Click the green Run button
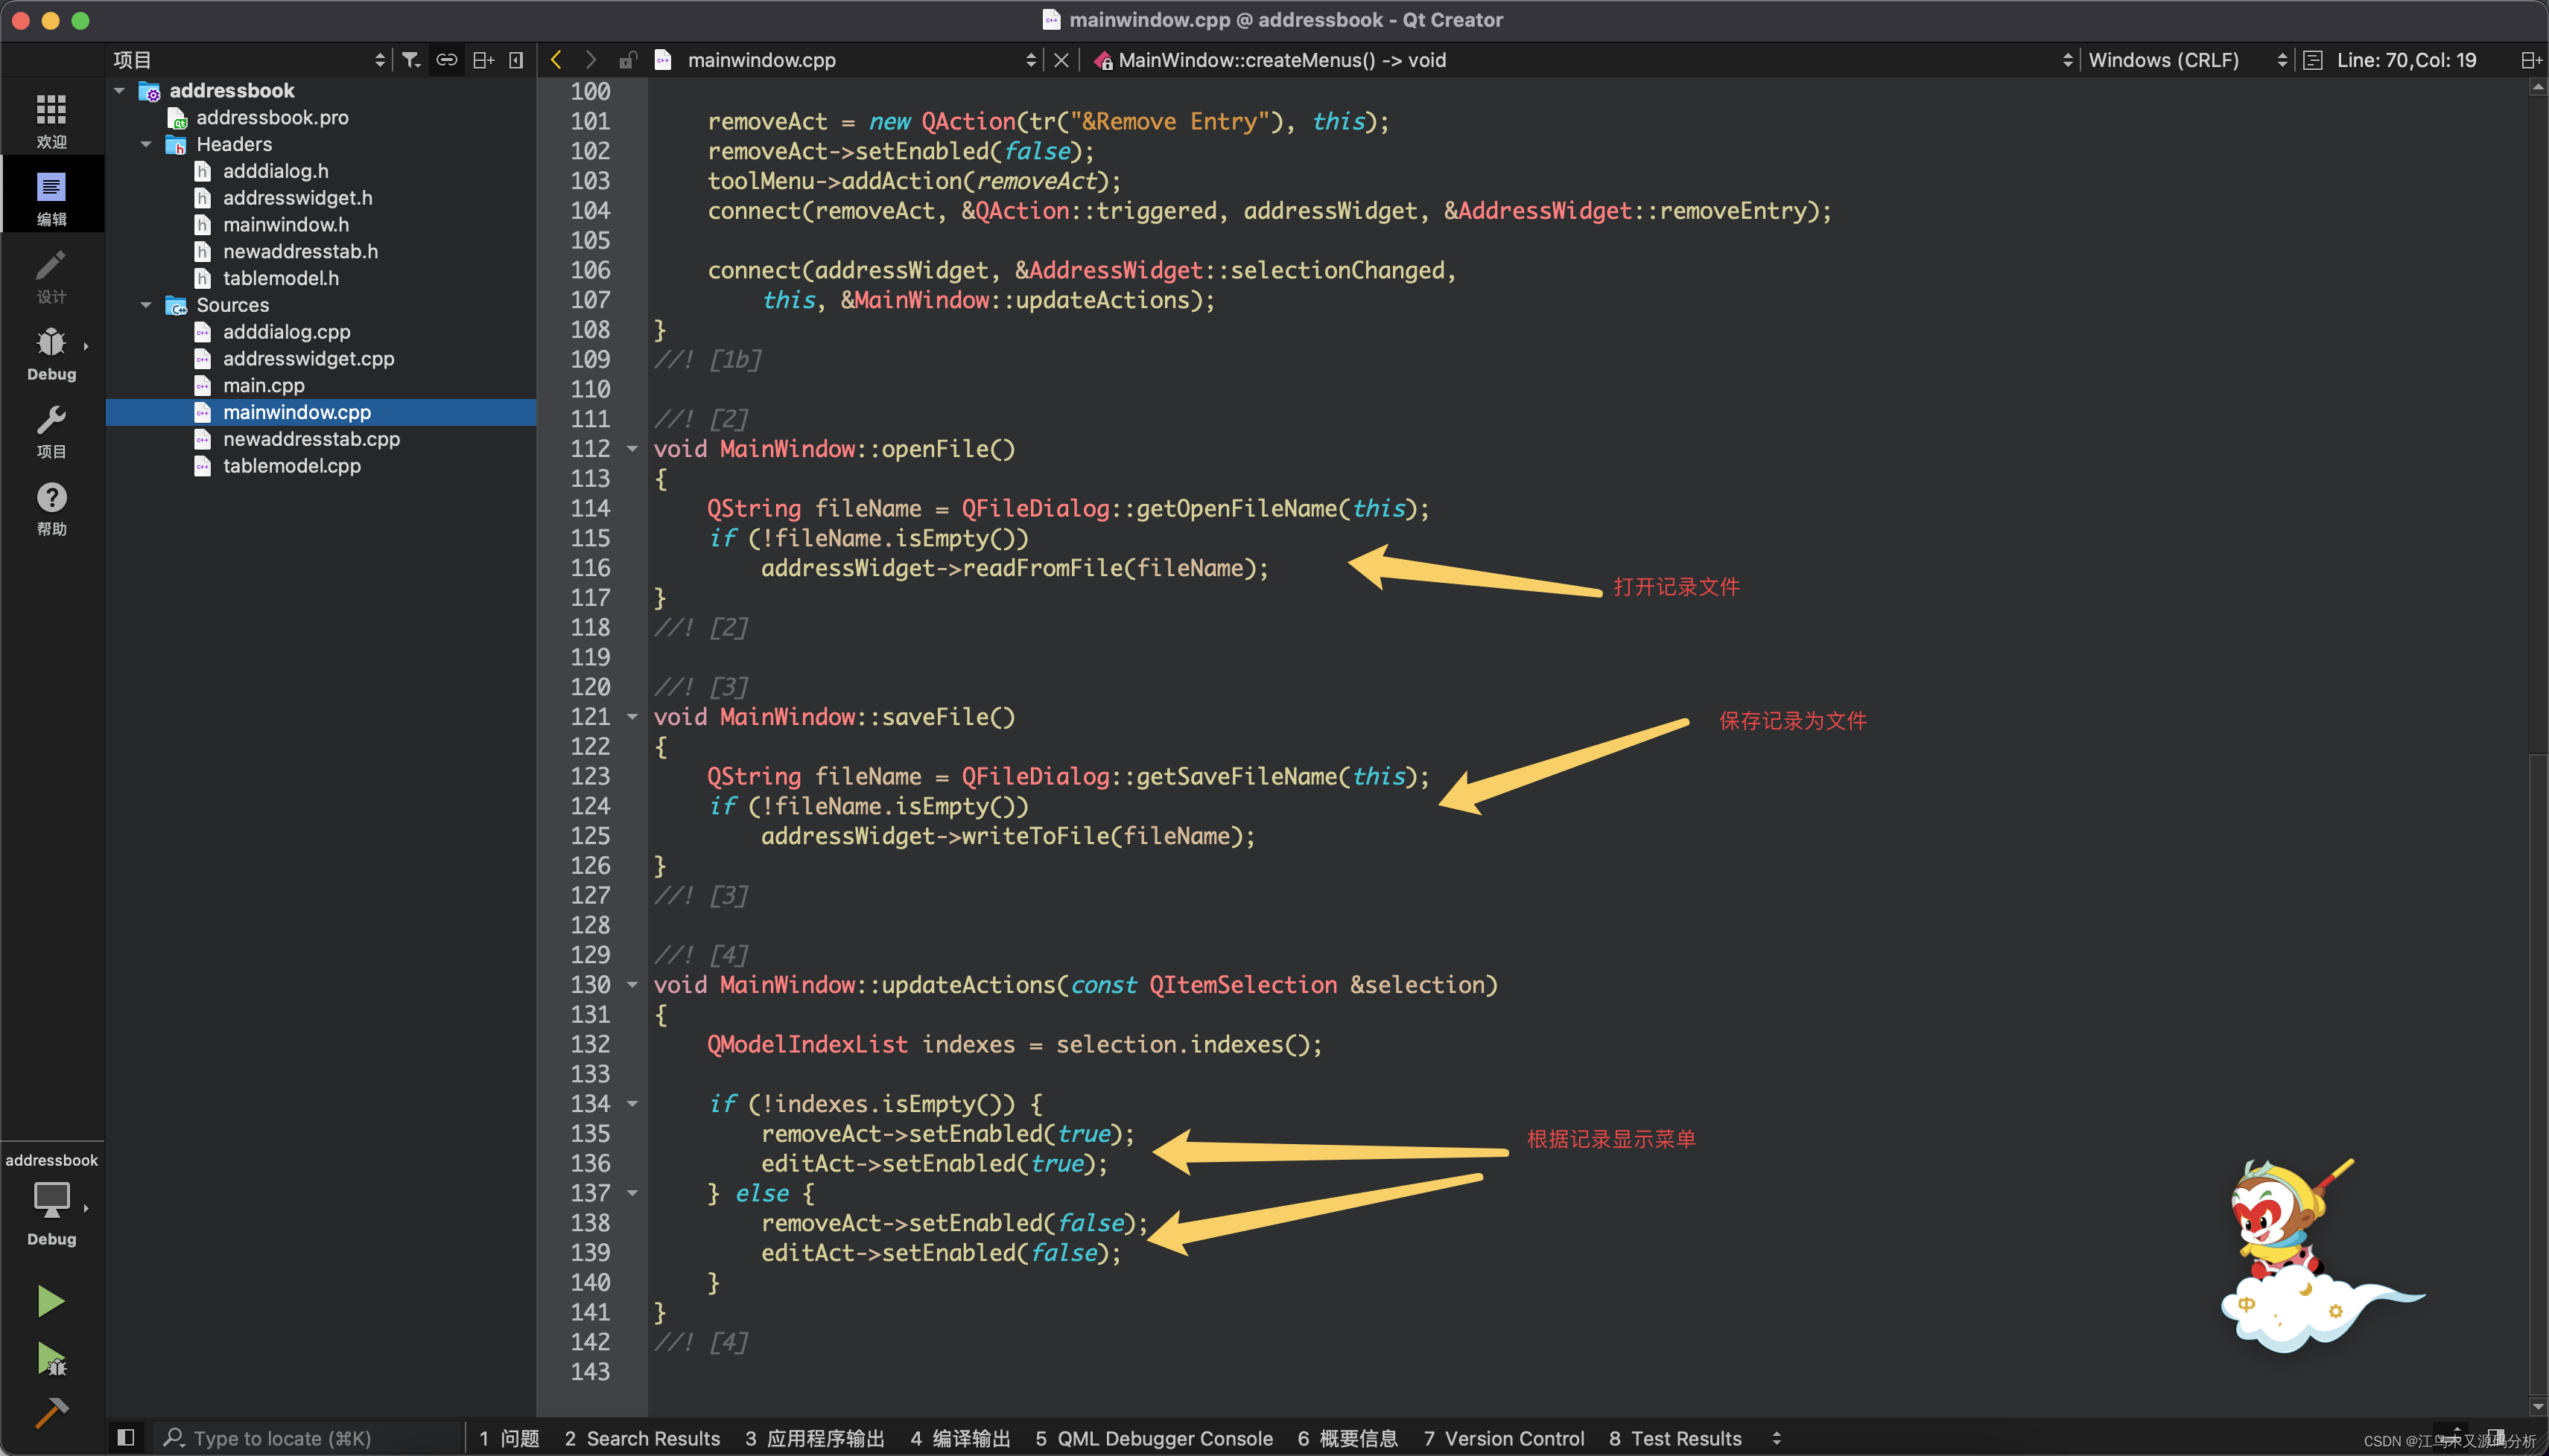The height and width of the screenshot is (1456, 2549). point(50,1301)
